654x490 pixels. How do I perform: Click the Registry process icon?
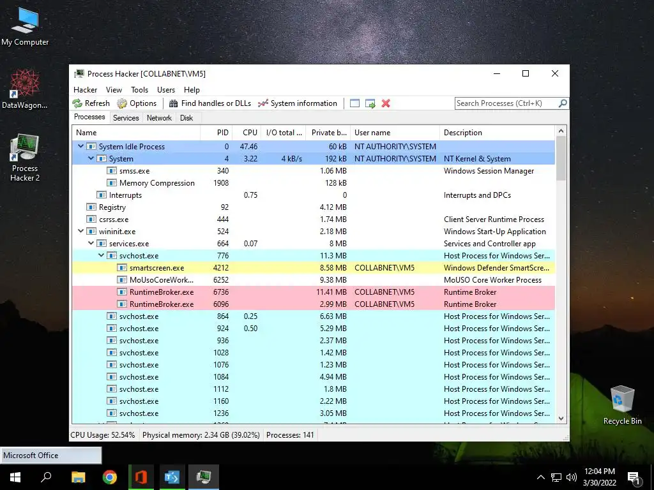(91, 207)
